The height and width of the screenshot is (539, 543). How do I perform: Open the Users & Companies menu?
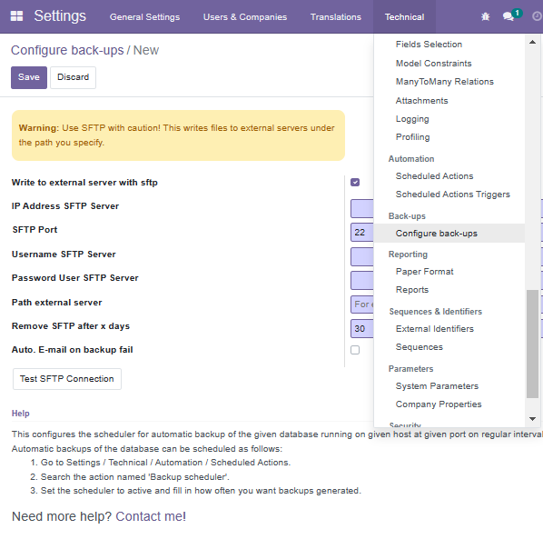point(245,16)
